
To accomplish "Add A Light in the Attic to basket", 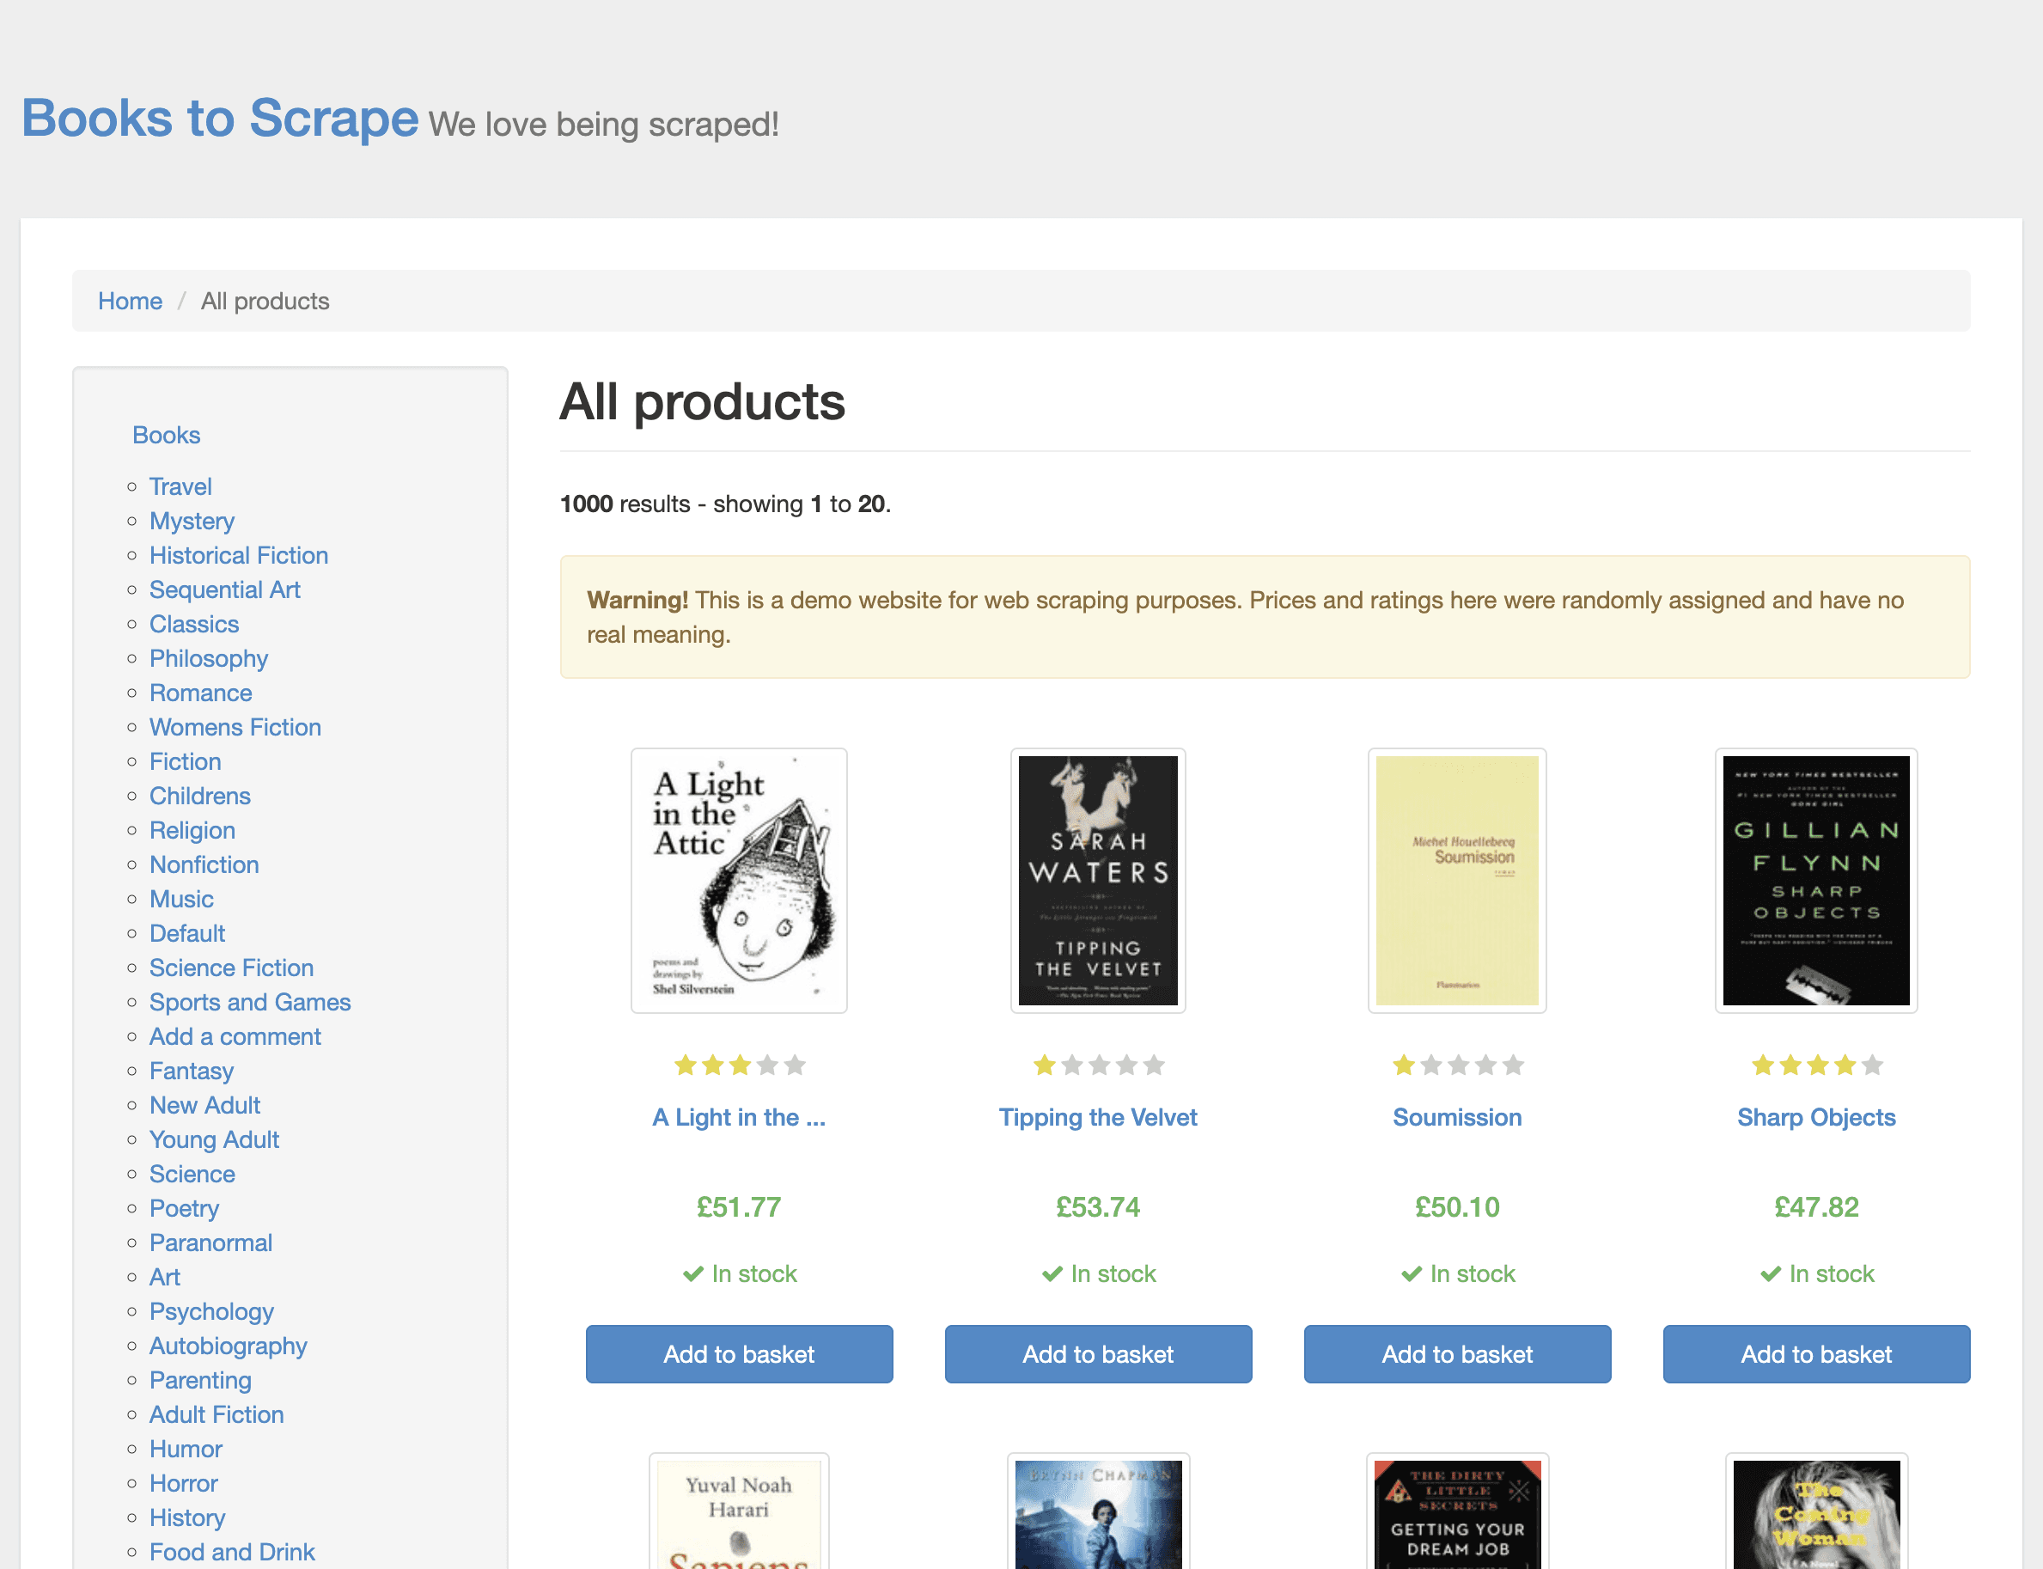I will [739, 1353].
